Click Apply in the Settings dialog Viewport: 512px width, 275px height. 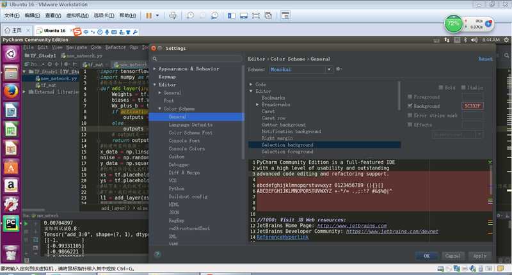[479, 256]
